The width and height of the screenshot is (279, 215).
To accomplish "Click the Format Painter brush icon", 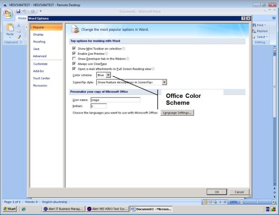I will tap(19, 37).
